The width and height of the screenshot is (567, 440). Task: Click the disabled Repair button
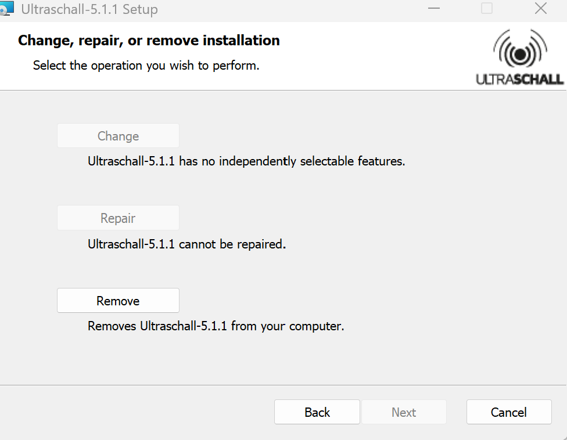[118, 218]
